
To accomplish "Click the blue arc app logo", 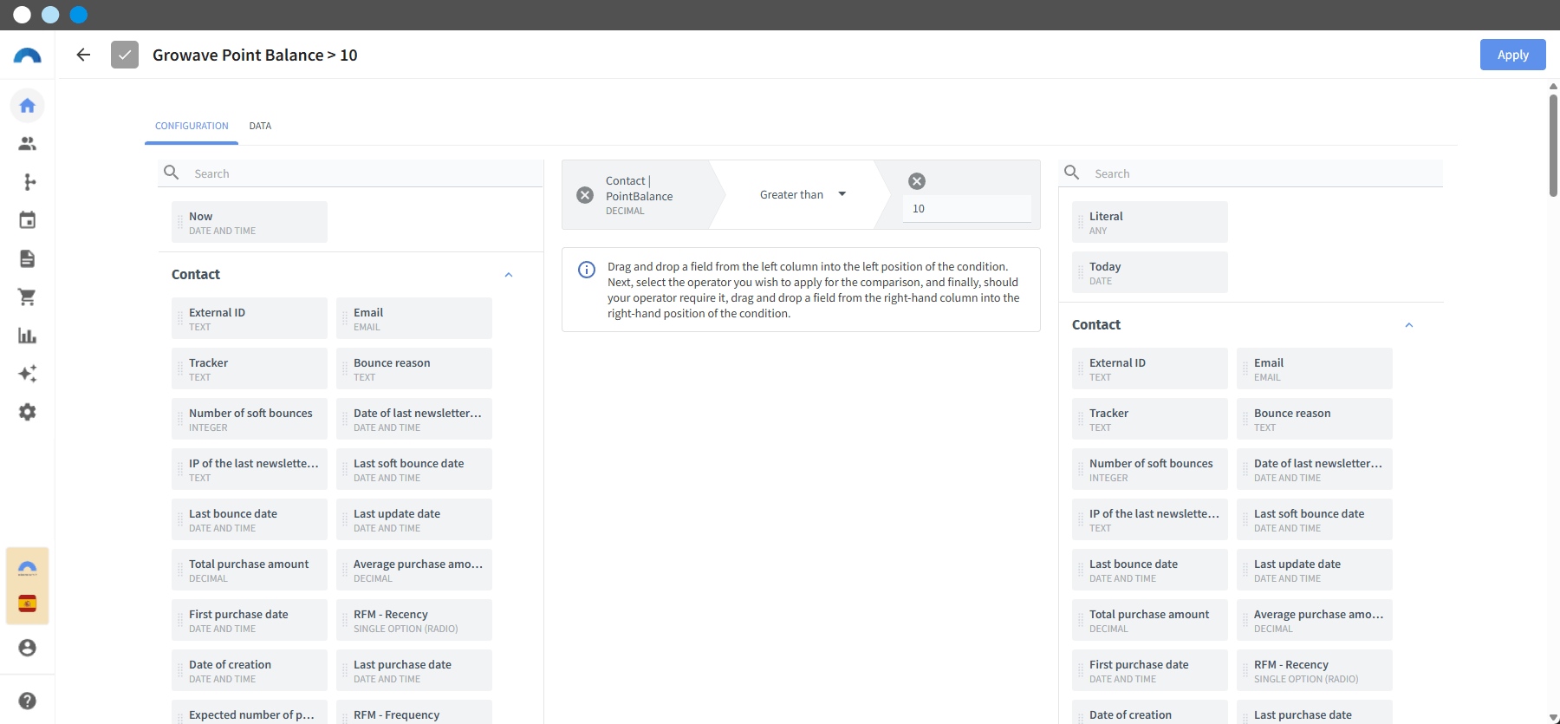I will pyautogui.click(x=28, y=56).
